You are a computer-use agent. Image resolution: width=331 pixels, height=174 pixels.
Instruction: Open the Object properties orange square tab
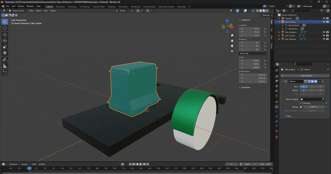(277, 102)
